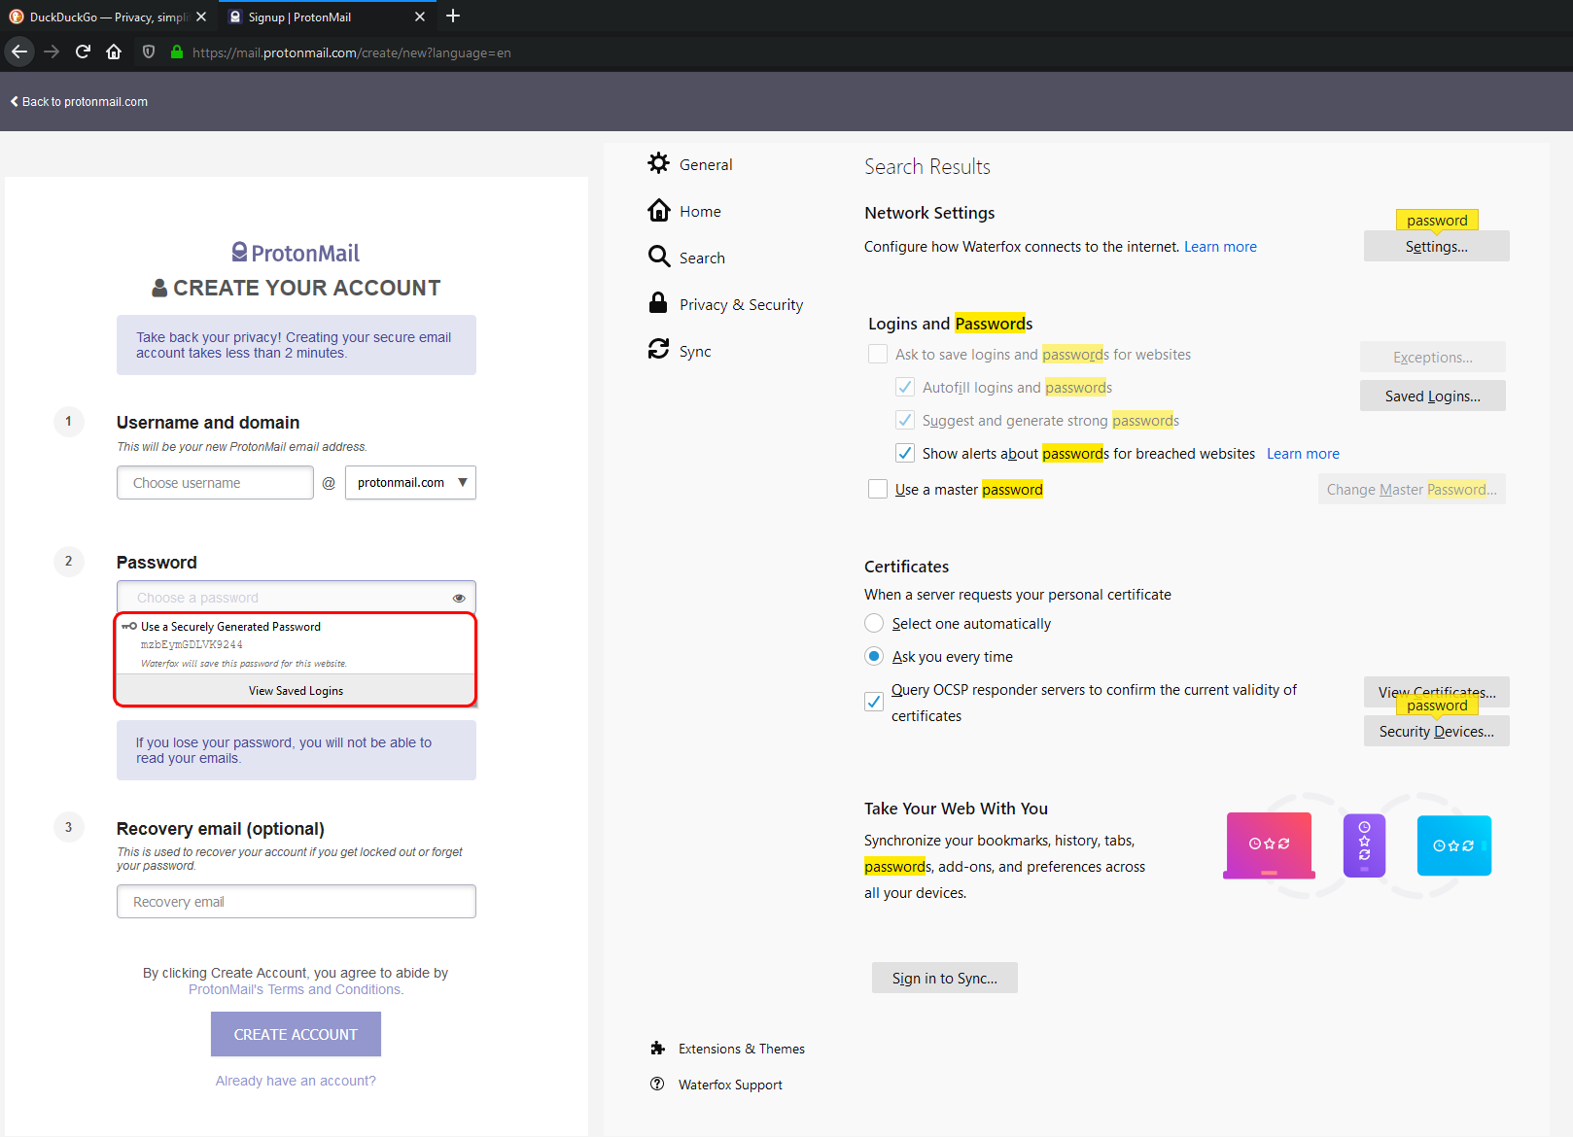This screenshot has width=1573, height=1137.
Task: Click the Recovery email field
Action: click(297, 902)
